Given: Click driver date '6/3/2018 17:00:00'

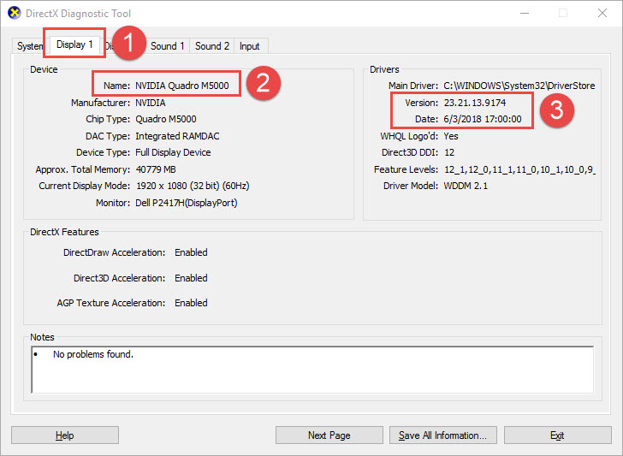Looking at the screenshot, I should (x=483, y=119).
